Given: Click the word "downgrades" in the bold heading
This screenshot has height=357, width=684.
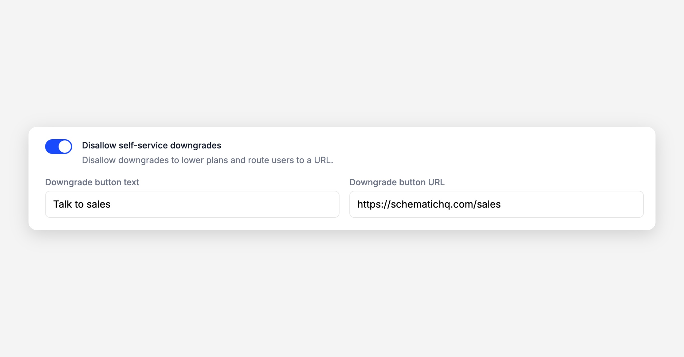Looking at the screenshot, I should pos(196,145).
